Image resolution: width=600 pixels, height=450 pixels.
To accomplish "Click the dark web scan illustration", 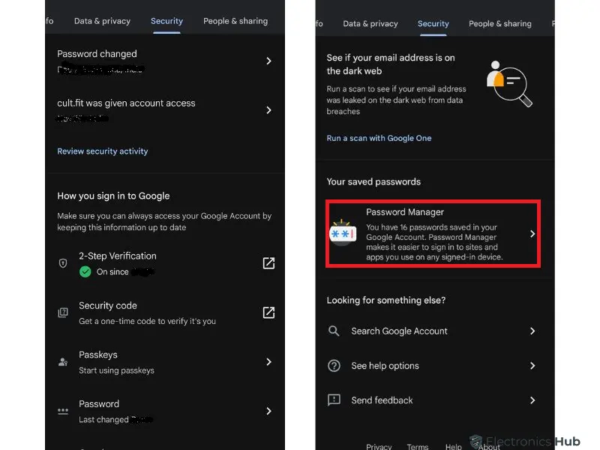I will 509,84.
